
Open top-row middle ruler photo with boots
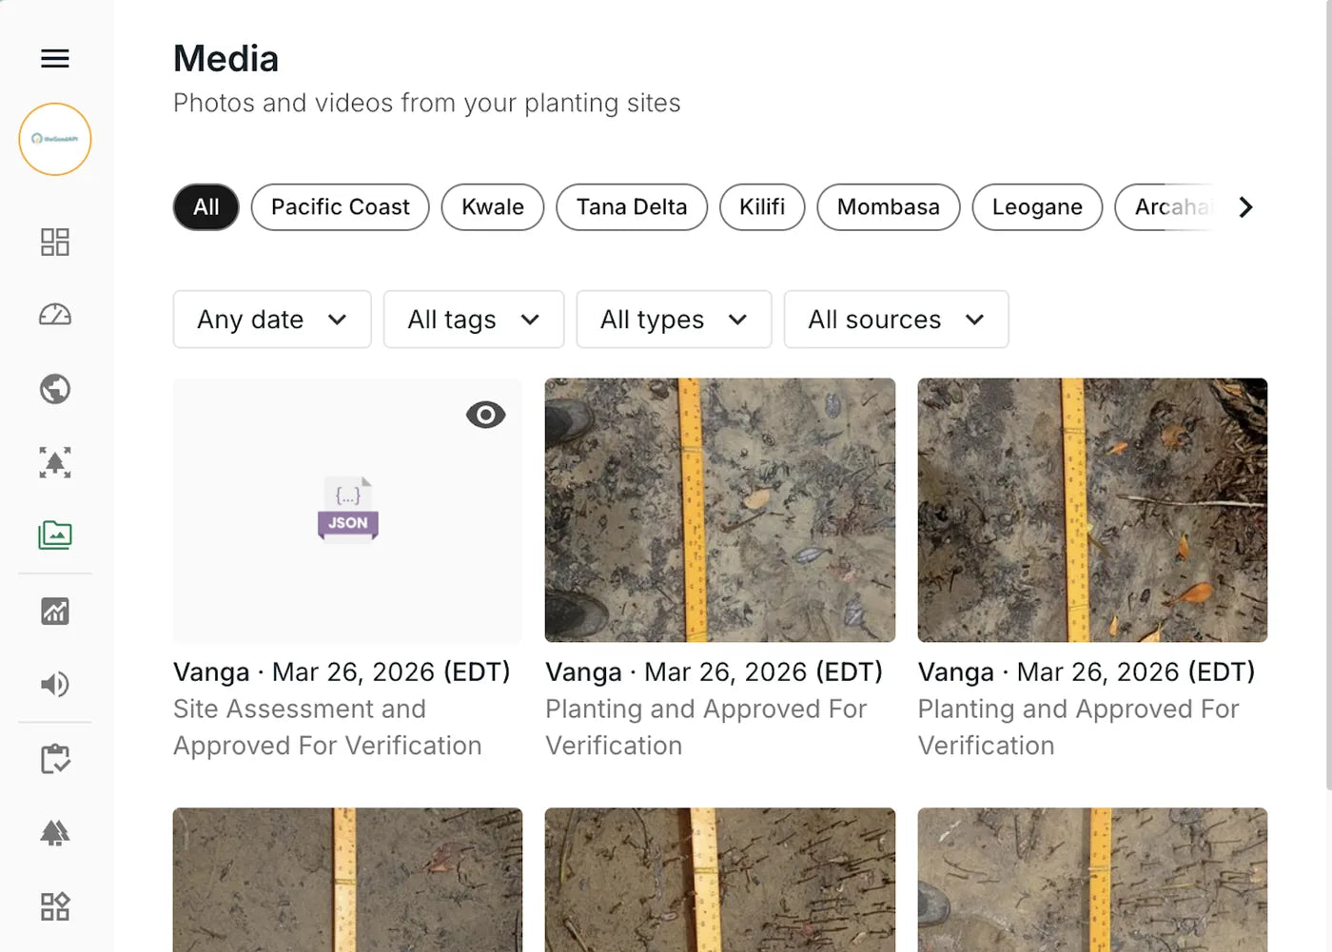pyautogui.click(x=720, y=511)
